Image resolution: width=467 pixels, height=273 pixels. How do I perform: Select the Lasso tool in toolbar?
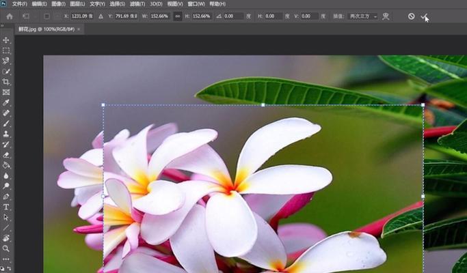pos(6,61)
